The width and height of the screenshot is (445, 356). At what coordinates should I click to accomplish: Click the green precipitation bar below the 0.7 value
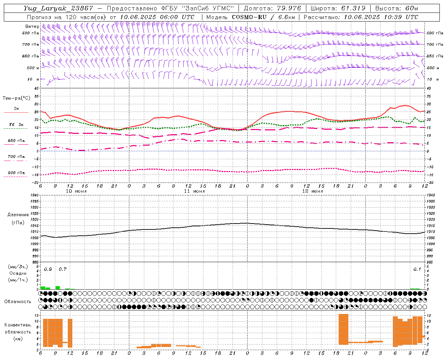coord(58,288)
